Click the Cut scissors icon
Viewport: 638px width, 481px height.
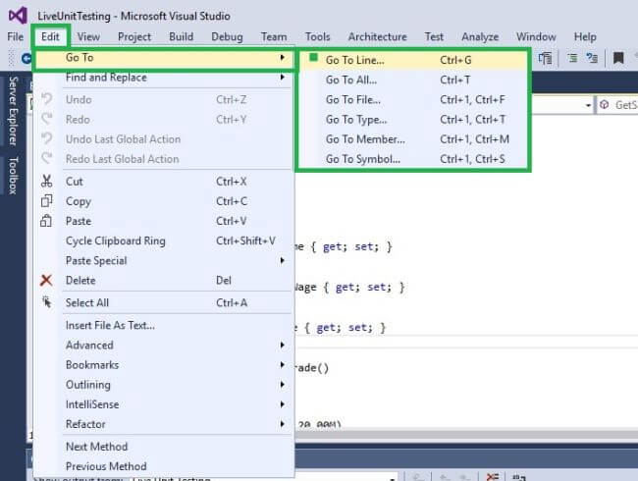click(x=46, y=181)
